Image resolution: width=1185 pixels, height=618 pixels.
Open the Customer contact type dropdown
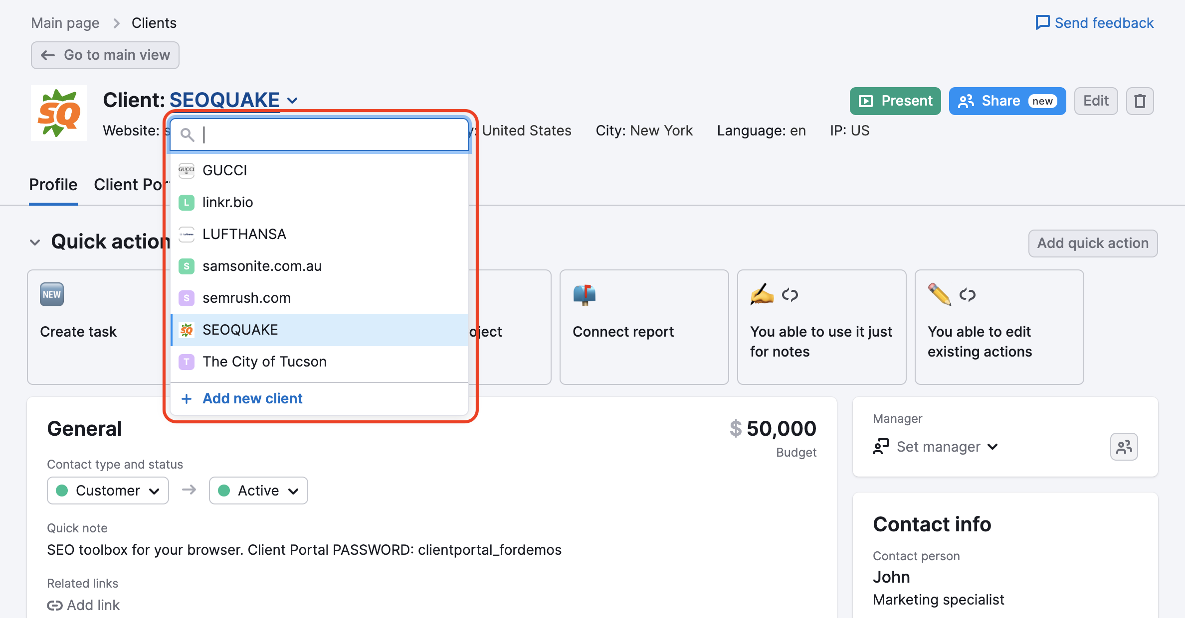[108, 491]
